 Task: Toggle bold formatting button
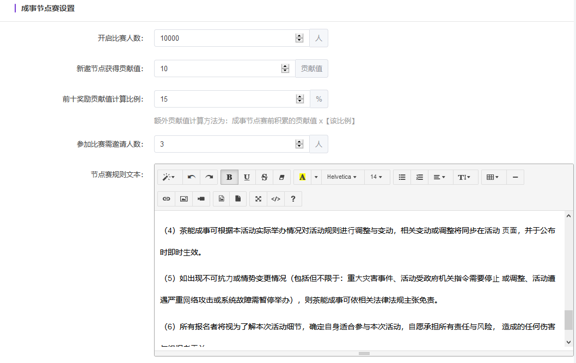point(229,177)
